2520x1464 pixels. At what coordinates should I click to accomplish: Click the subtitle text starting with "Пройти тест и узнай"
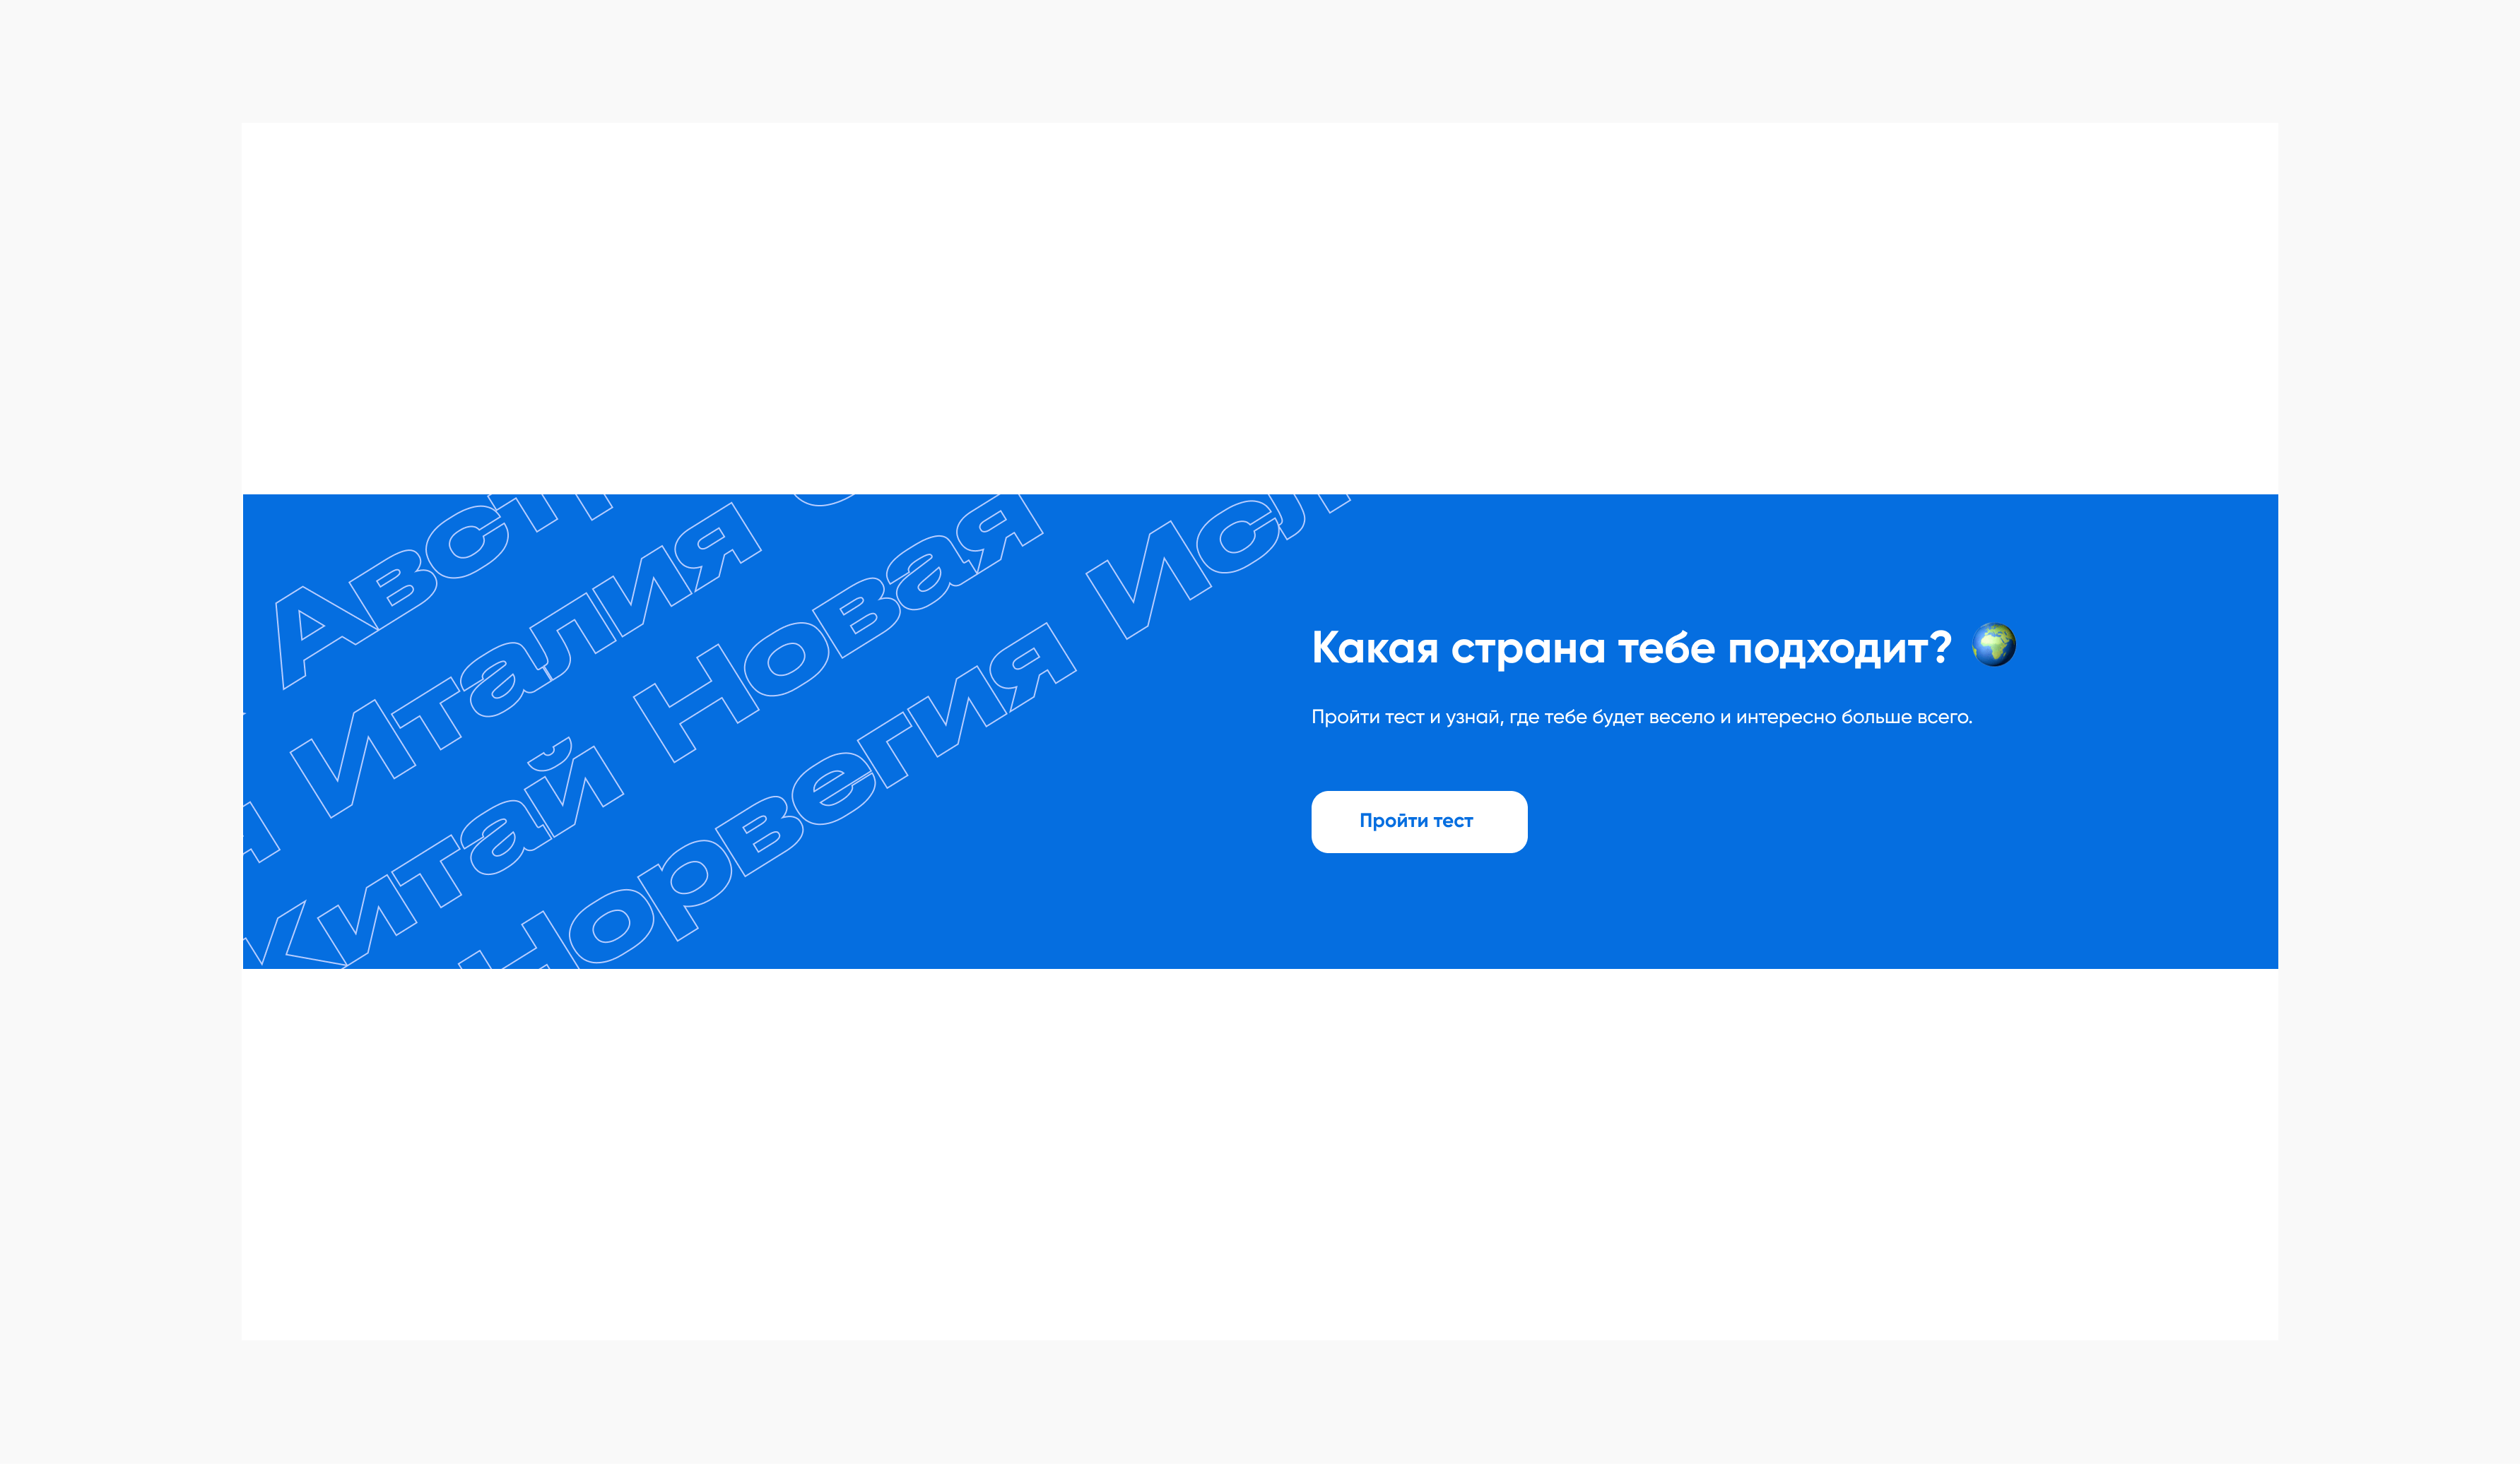point(1641,717)
